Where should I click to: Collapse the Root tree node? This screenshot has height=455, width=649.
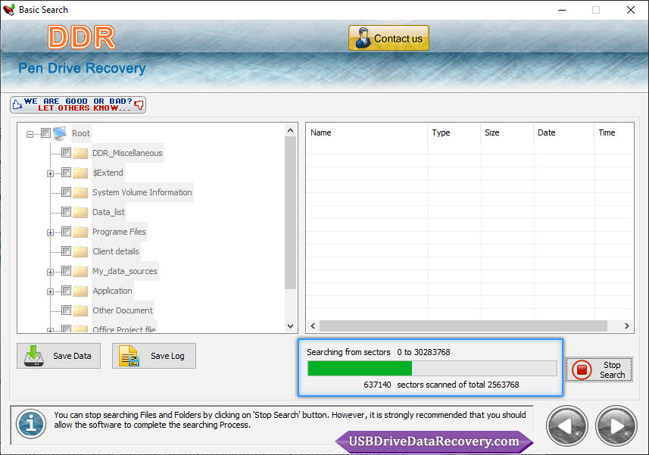(30, 134)
